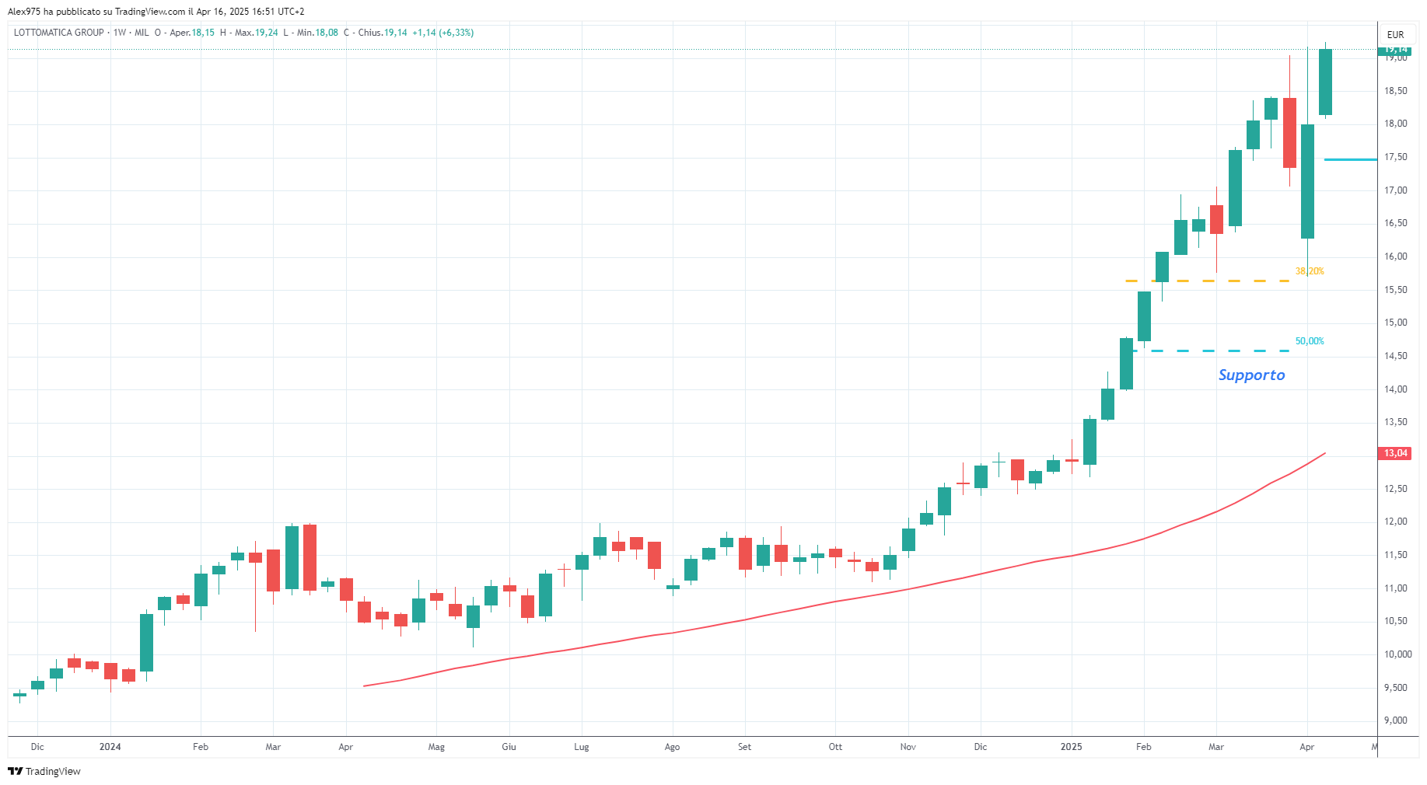Click the 18,00 price axis label
1427x785 pixels.
pos(1395,124)
